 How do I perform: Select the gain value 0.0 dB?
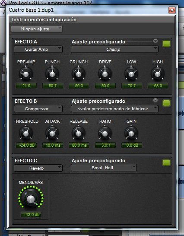pyautogui.click(x=132, y=145)
